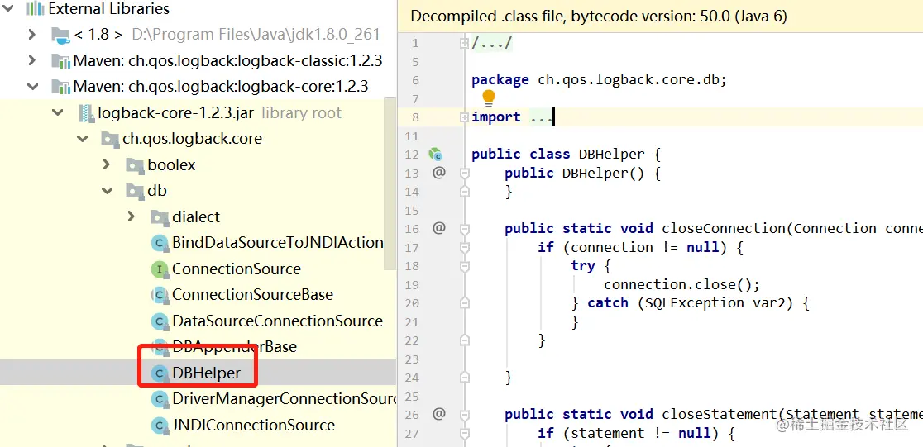This screenshot has height=447, width=923.
Task: Collapse the try block fold on line 18
Action: click(465, 266)
